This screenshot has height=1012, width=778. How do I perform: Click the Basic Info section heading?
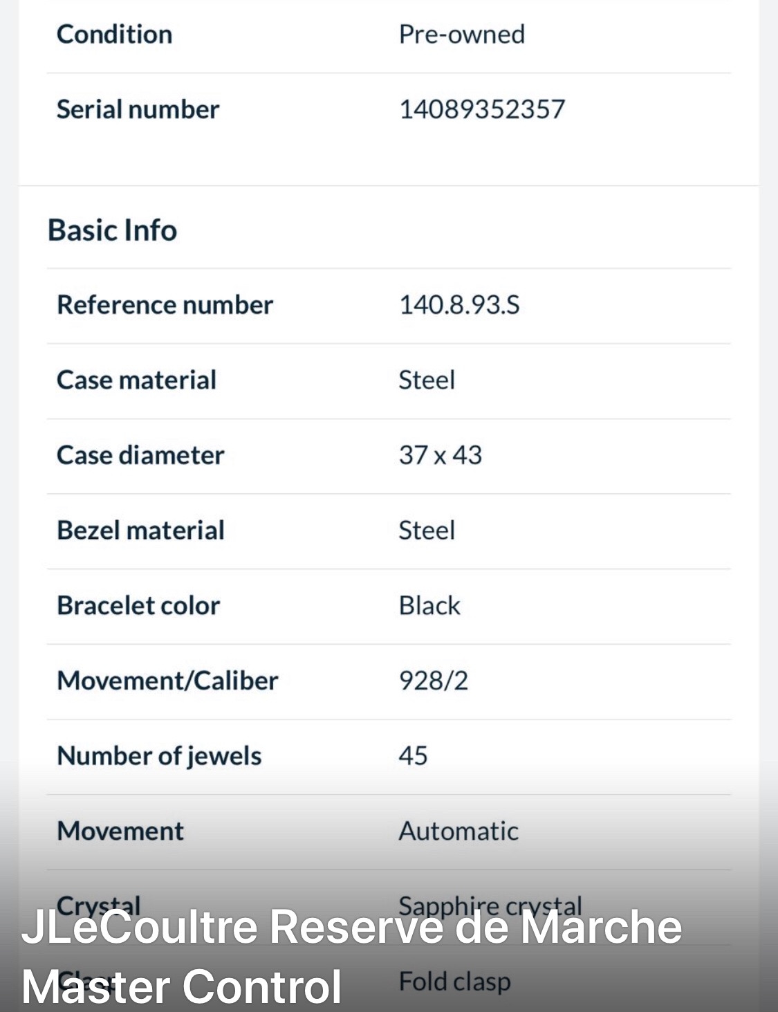[x=112, y=230]
